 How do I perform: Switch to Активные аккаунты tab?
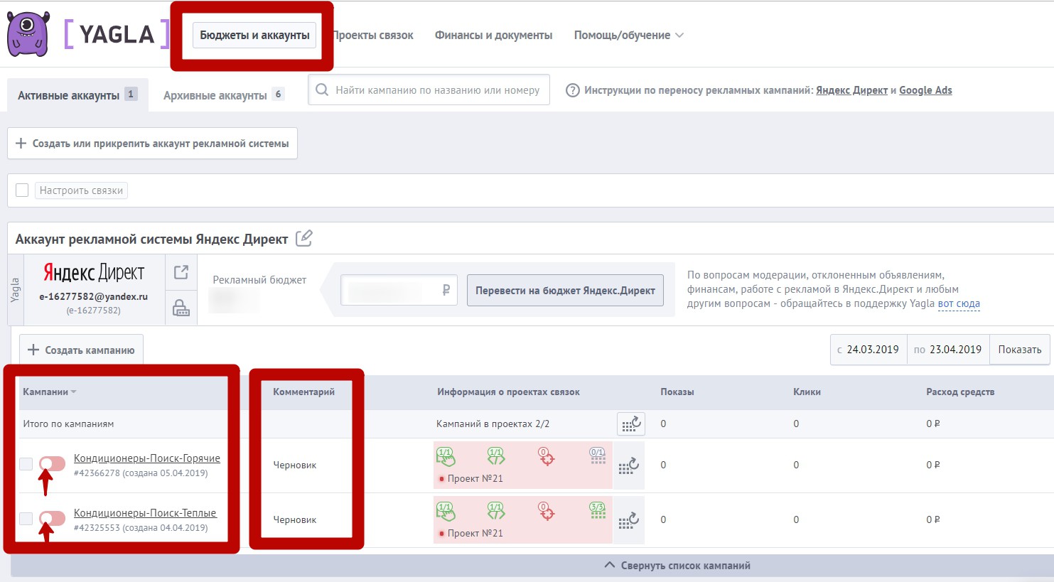pyautogui.click(x=77, y=95)
